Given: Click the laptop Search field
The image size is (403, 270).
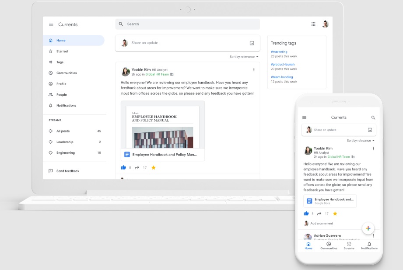Looking at the screenshot, I should tap(188, 24).
